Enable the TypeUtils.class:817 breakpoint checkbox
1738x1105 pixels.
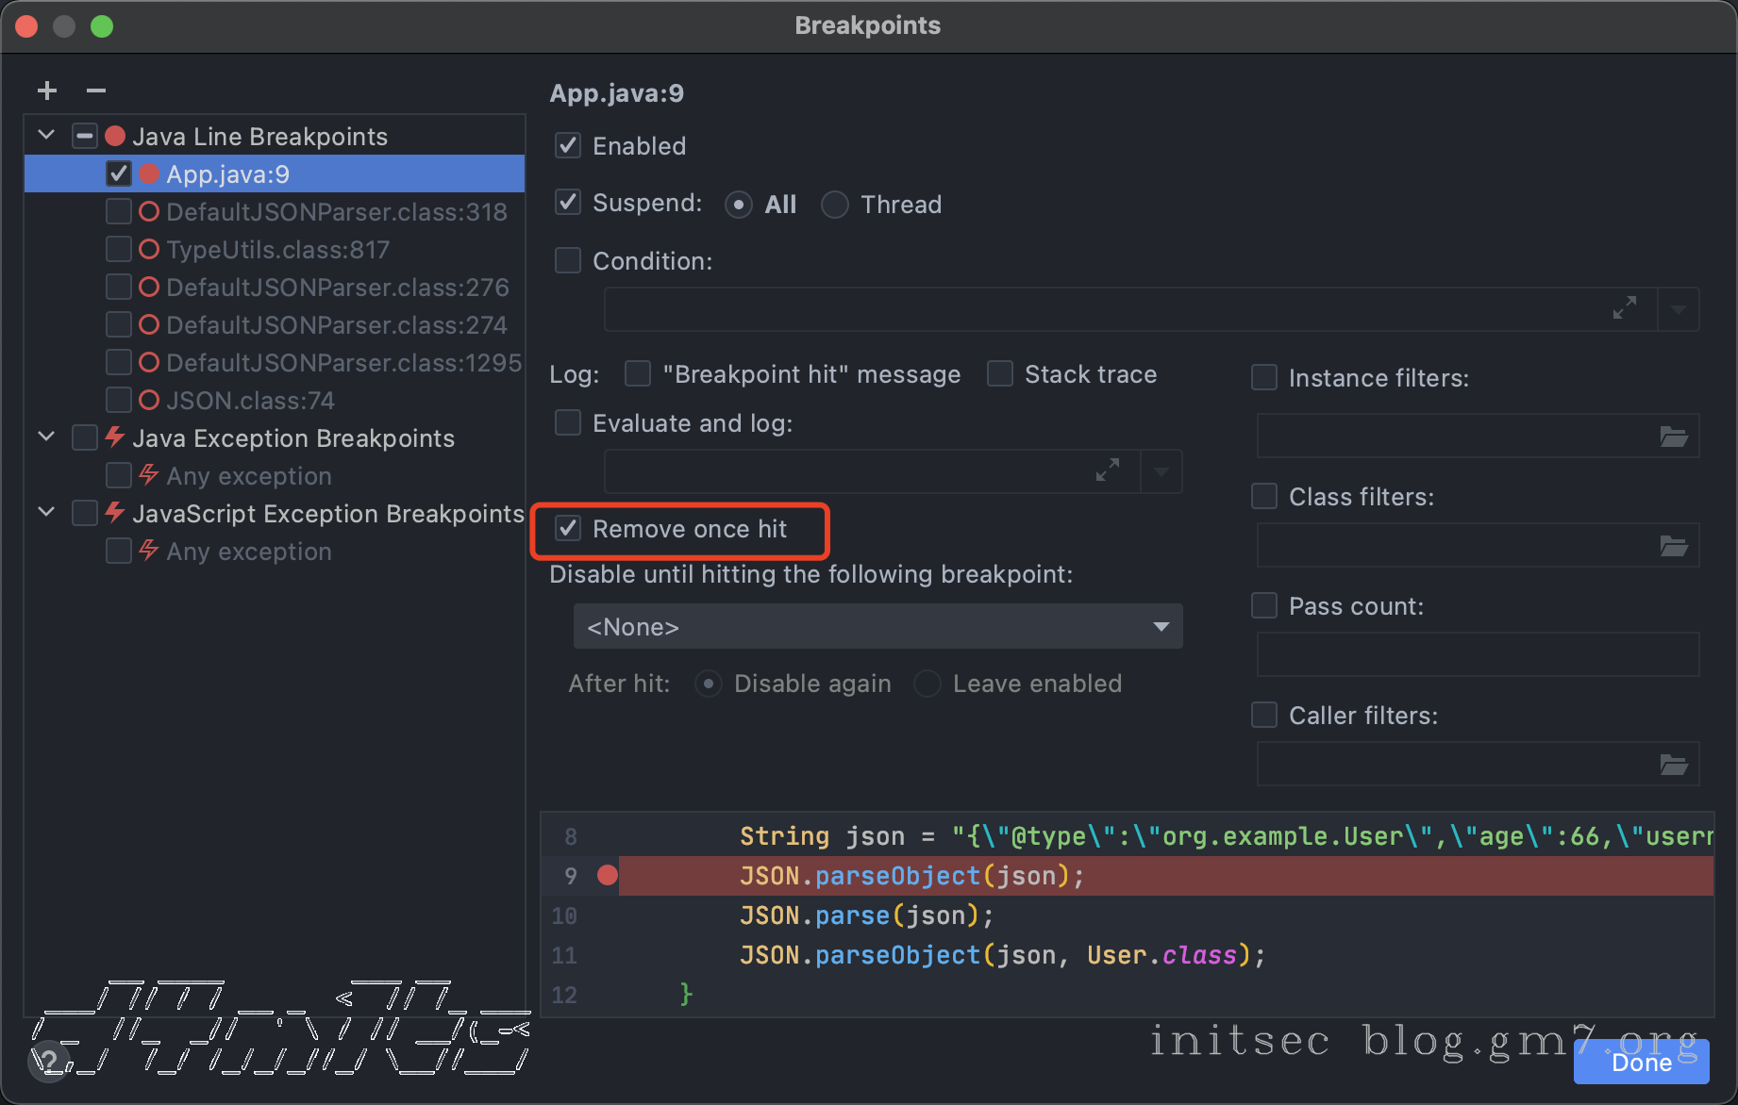(119, 250)
